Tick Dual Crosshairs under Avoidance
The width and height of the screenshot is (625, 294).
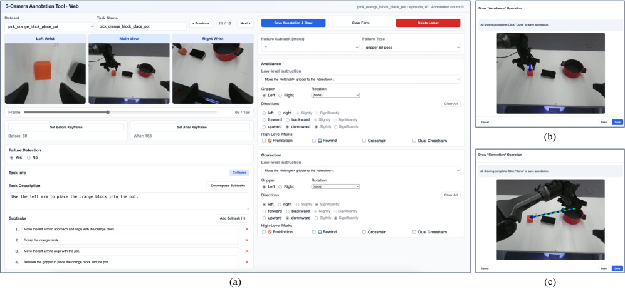point(414,141)
